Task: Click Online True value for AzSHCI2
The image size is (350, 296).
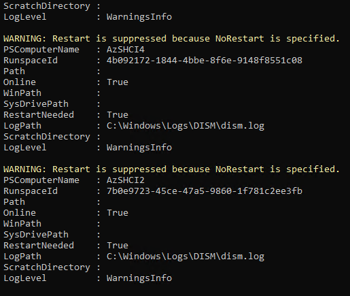Action: (118, 213)
